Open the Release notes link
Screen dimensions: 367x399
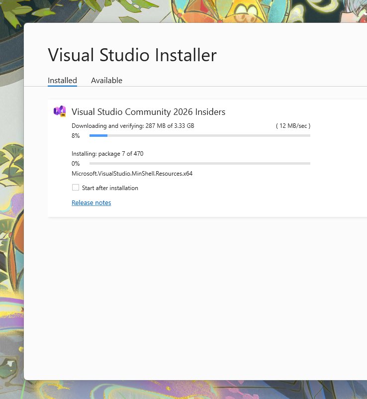92,202
